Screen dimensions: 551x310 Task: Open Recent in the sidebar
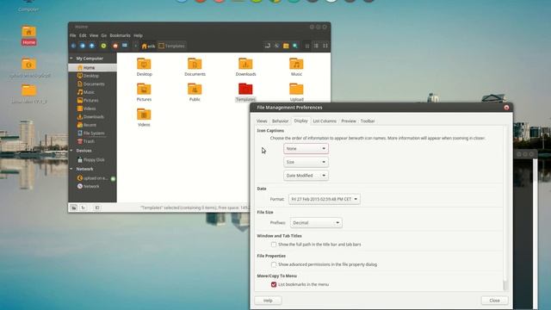(x=90, y=125)
